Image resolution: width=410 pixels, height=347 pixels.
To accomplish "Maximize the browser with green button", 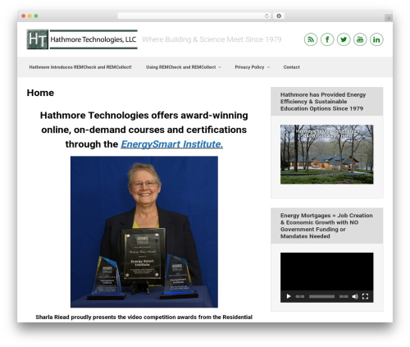I will pos(36,16).
